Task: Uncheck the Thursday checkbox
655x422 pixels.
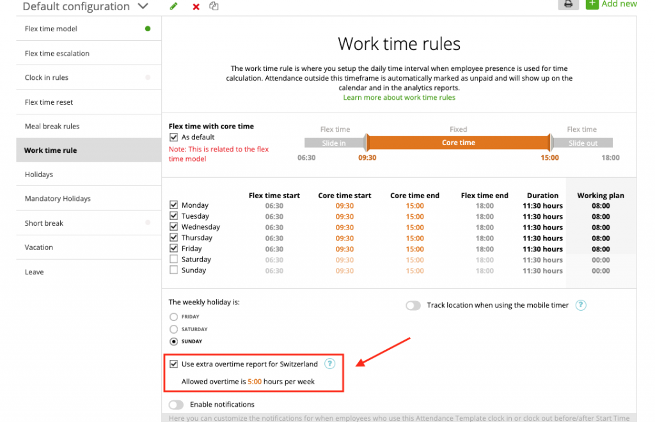Action: 173,237
